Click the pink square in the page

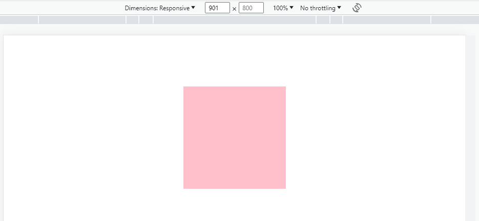pyautogui.click(x=235, y=138)
